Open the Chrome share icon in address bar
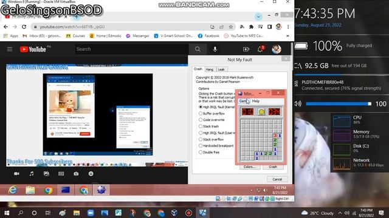 [x=221, y=27]
